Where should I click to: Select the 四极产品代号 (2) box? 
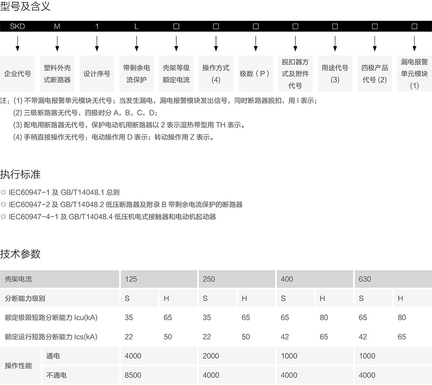tap(375, 73)
